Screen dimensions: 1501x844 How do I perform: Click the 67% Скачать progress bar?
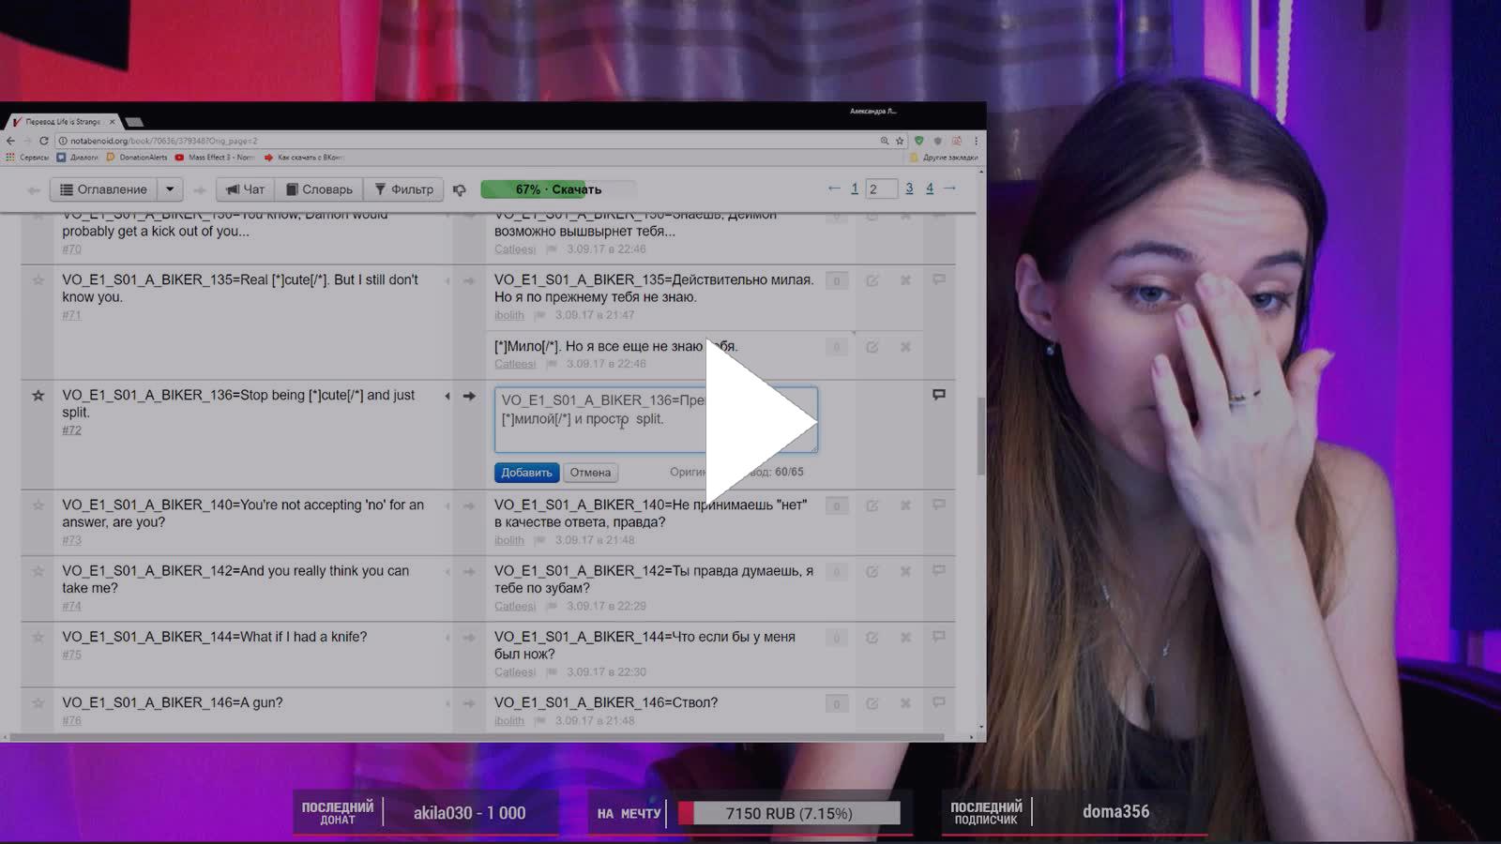pos(558,189)
